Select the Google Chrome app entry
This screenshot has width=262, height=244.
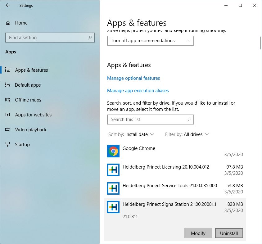click(175, 151)
